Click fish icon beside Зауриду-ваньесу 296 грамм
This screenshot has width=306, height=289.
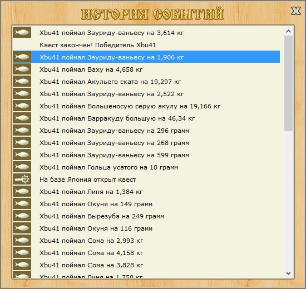point(22,130)
